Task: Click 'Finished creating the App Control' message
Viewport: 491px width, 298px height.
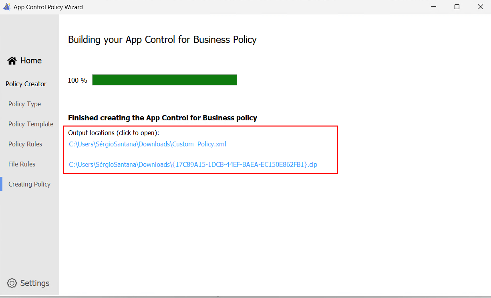Action: [x=163, y=118]
